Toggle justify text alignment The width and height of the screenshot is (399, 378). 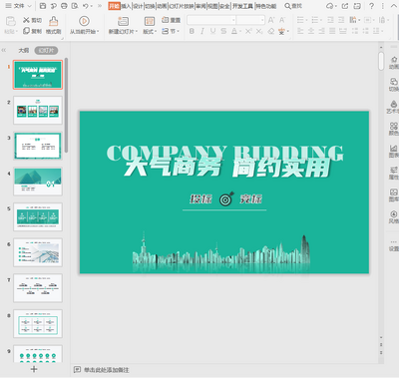(332, 31)
